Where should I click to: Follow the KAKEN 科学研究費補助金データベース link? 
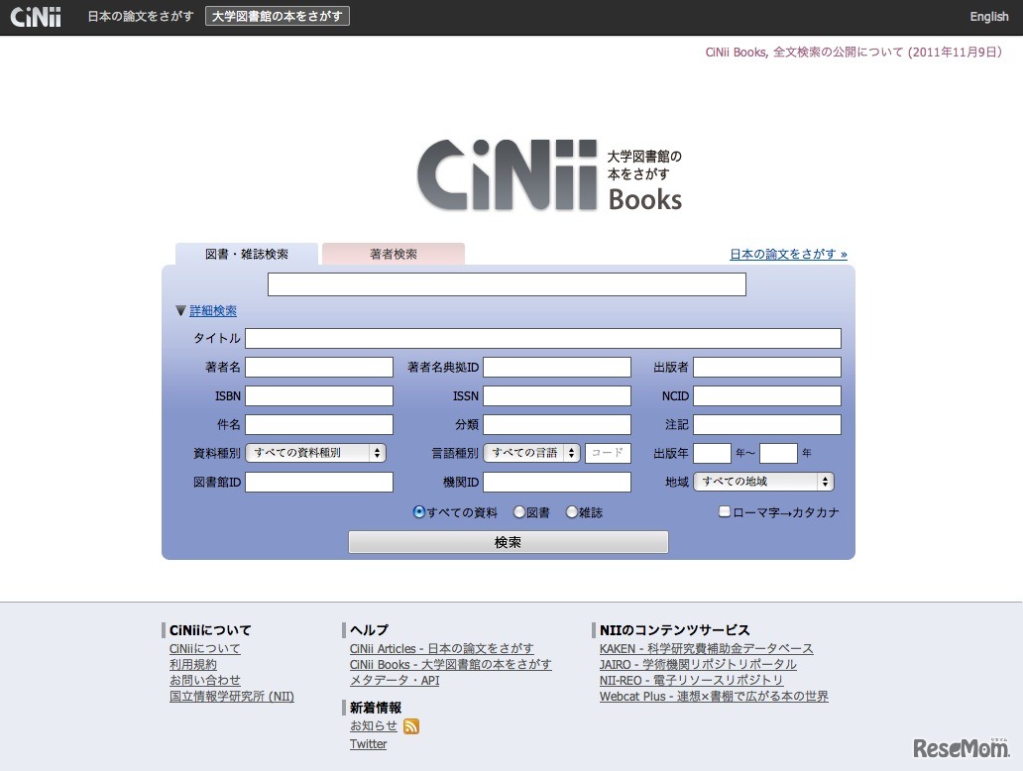pyautogui.click(x=705, y=648)
